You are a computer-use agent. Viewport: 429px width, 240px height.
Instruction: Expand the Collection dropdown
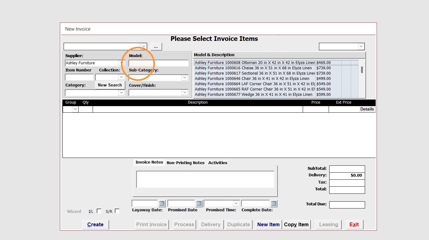tap(122, 77)
